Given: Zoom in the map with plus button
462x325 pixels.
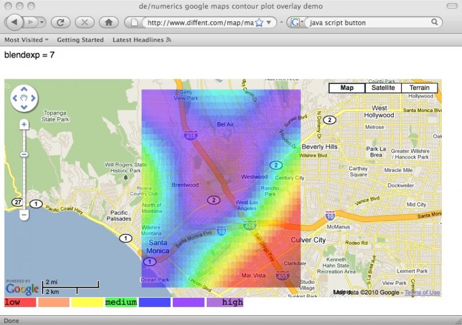Looking at the screenshot, I should [24, 124].
